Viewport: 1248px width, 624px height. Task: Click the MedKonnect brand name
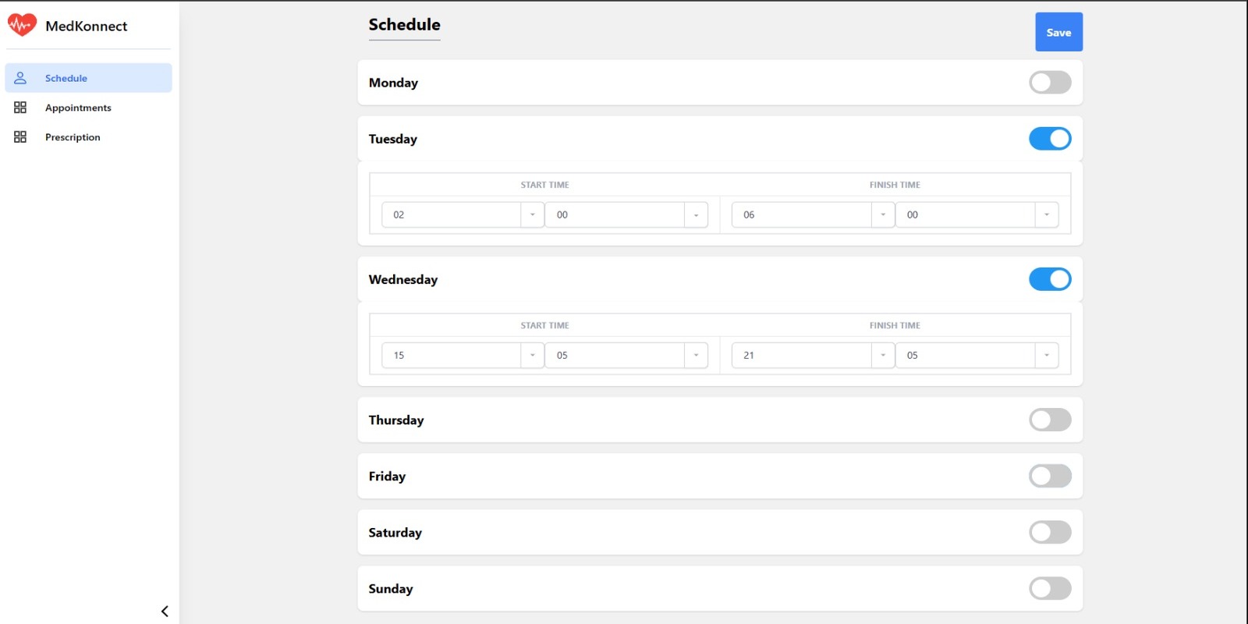coord(86,26)
